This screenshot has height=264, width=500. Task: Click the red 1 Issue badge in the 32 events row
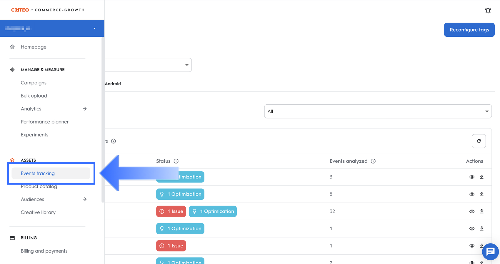(x=171, y=211)
